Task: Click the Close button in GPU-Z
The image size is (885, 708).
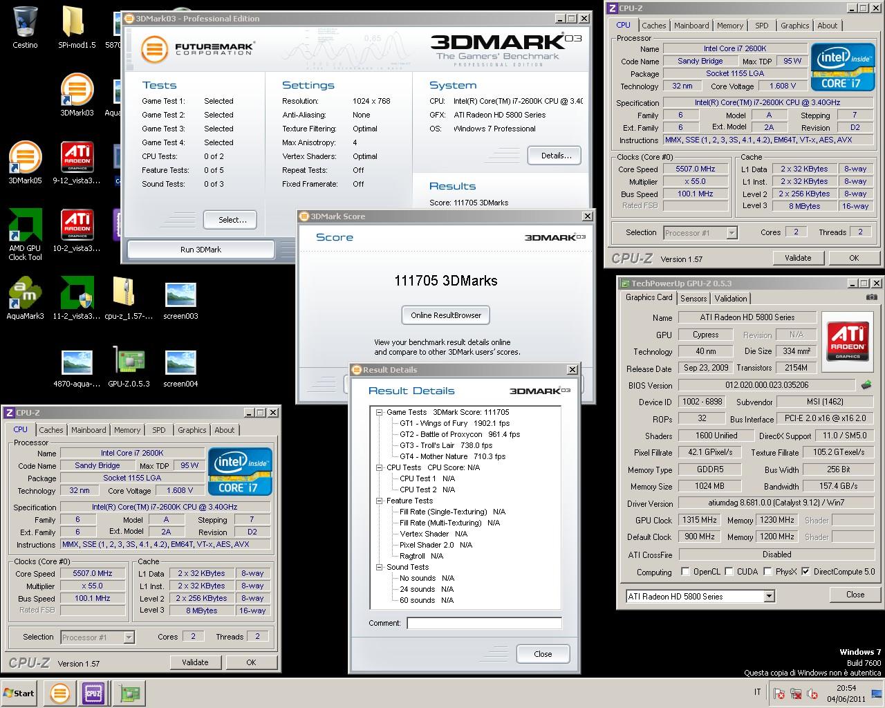Action: tap(855, 595)
